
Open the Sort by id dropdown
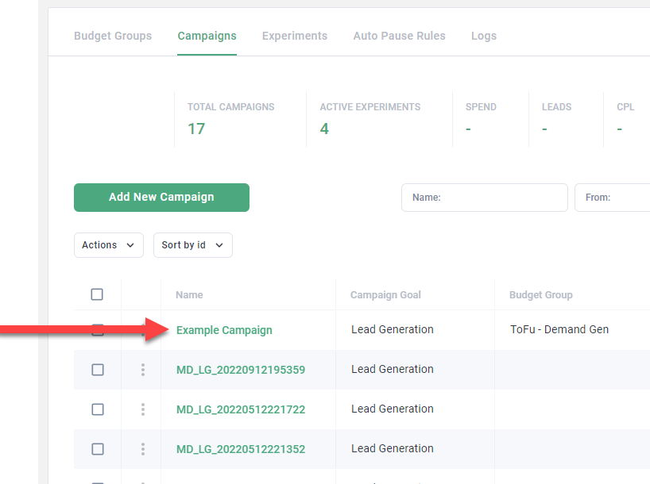(192, 245)
